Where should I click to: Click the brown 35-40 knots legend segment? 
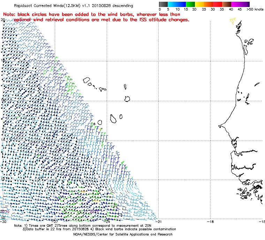227,4
